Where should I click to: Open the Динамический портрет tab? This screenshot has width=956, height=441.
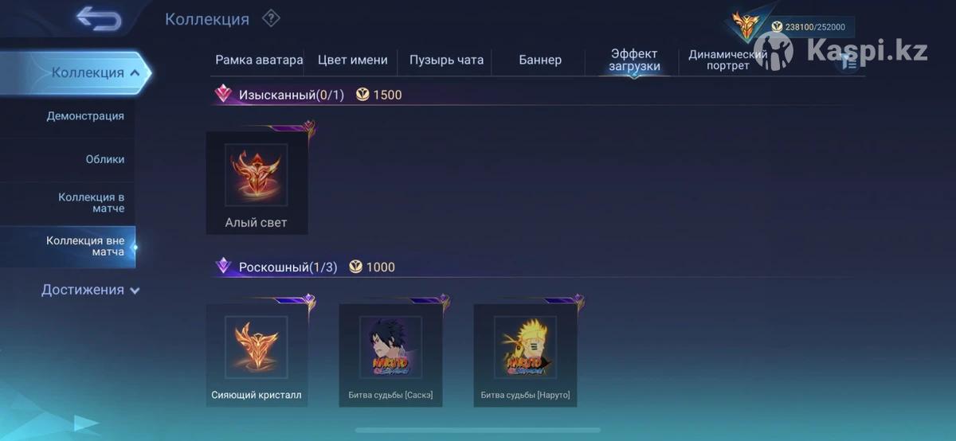pyautogui.click(x=727, y=60)
